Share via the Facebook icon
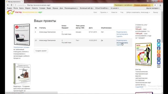 click(x=159, y=48)
